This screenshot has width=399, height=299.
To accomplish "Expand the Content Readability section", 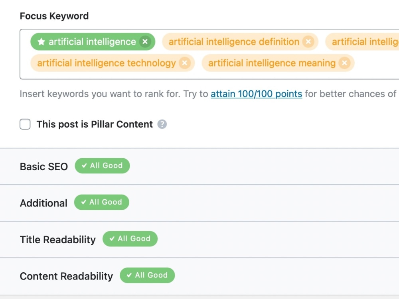I will tap(199, 276).
